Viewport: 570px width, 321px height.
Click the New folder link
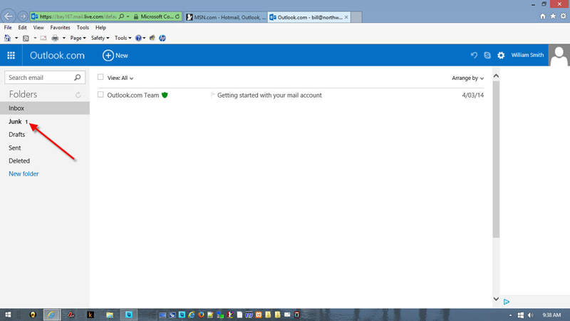coord(24,174)
